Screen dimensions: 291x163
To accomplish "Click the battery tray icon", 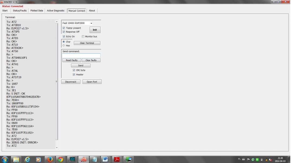I will click(x=262, y=160).
